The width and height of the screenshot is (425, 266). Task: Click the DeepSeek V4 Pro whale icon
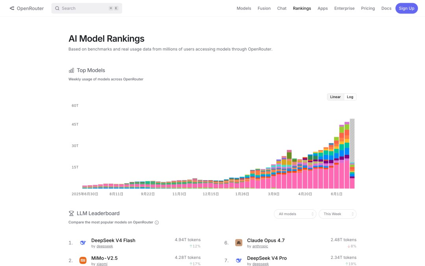[x=238, y=260]
